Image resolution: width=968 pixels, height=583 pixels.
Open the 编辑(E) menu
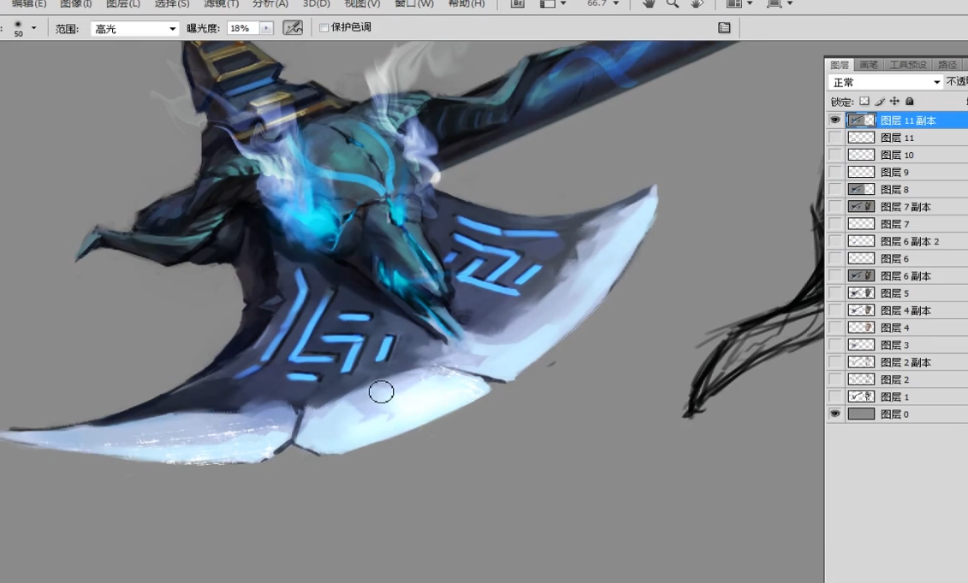point(28,3)
